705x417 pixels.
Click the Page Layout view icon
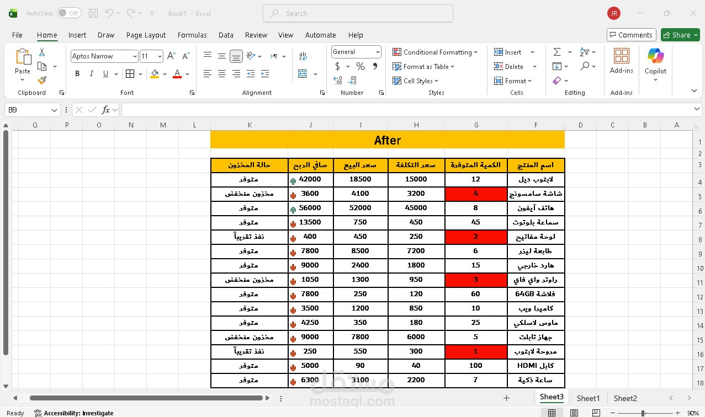(x=574, y=413)
